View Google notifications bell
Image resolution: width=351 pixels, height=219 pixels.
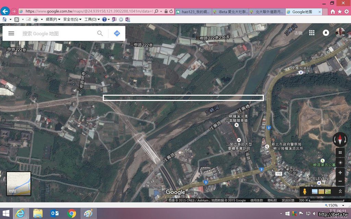326,33
